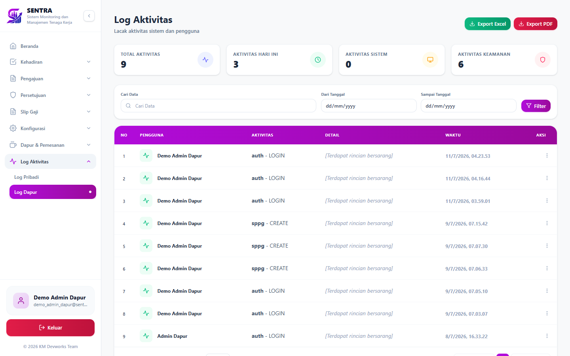Click the SENTRA logo
The width and height of the screenshot is (570, 356).
click(x=15, y=16)
